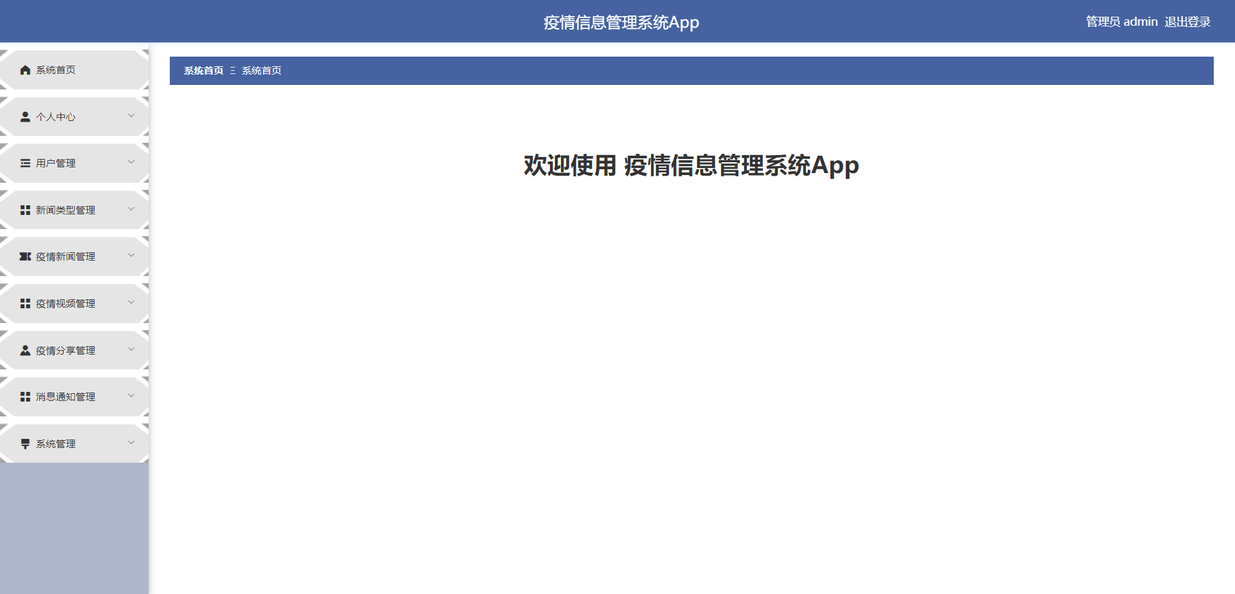Expand the 用户管理 submenu

click(x=131, y=162)
